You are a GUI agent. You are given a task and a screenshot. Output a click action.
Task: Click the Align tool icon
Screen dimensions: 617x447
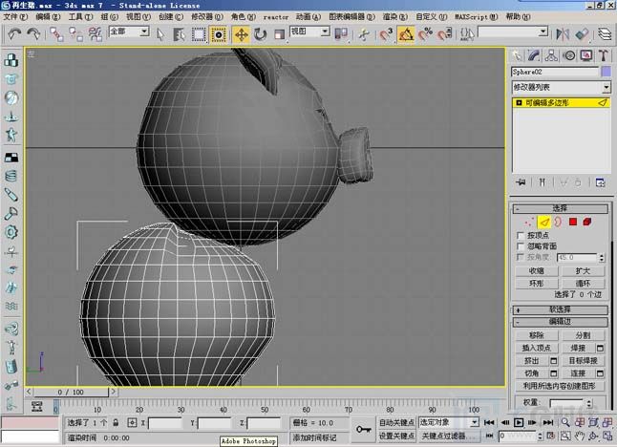pos(582,34)
